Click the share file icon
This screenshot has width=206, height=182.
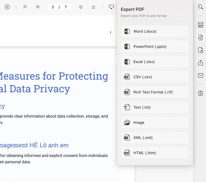(200, 63)
